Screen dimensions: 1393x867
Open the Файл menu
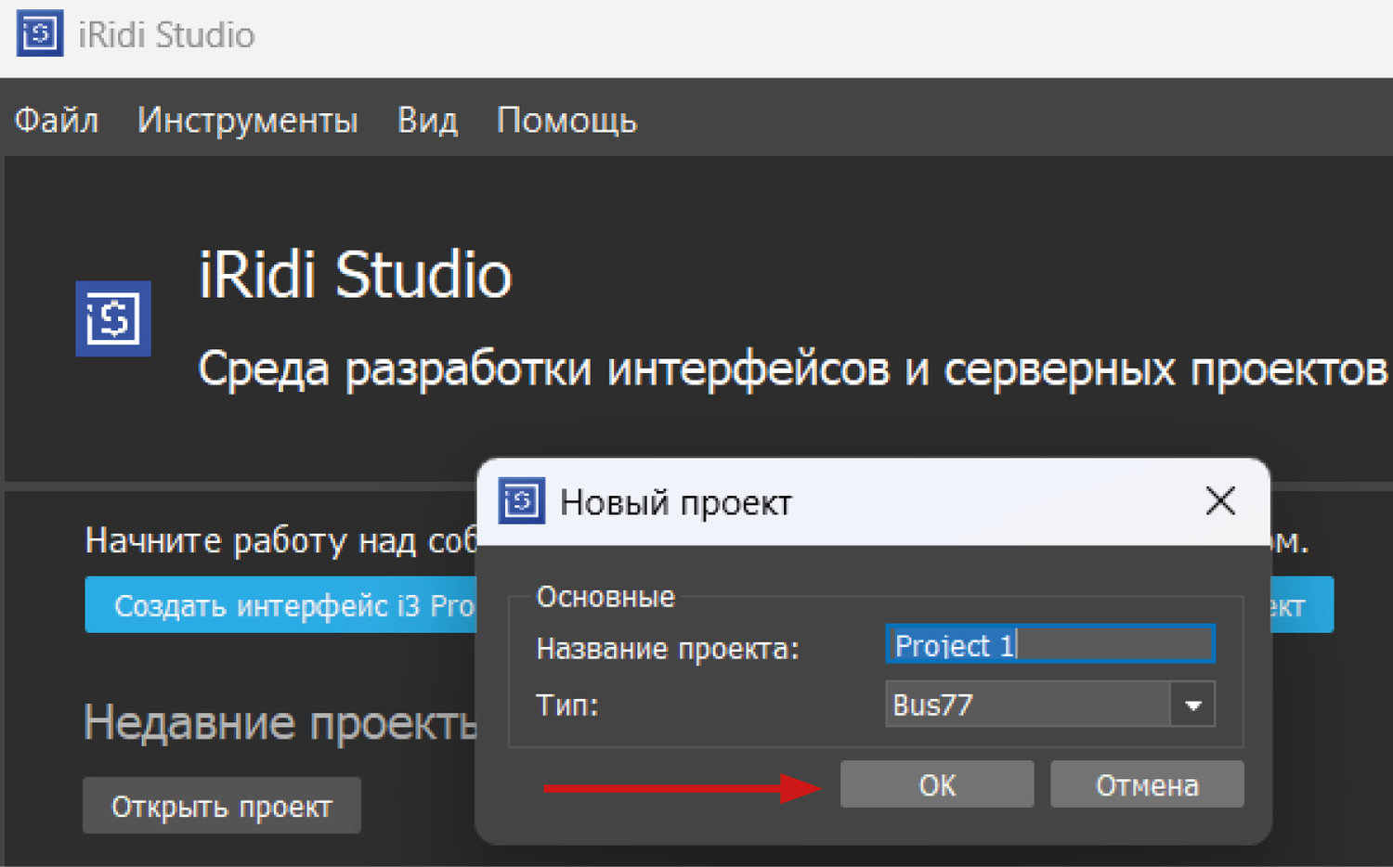coord(57,121)
